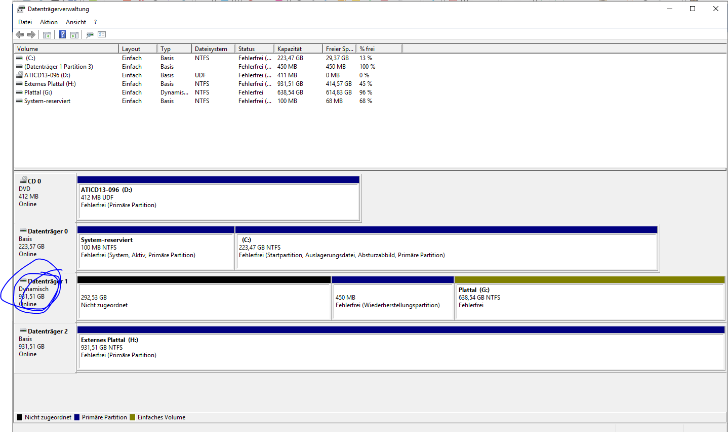Sort by the Kapazität column header
Viewport: 728px width, 432px height.
[x=298, y=49]
